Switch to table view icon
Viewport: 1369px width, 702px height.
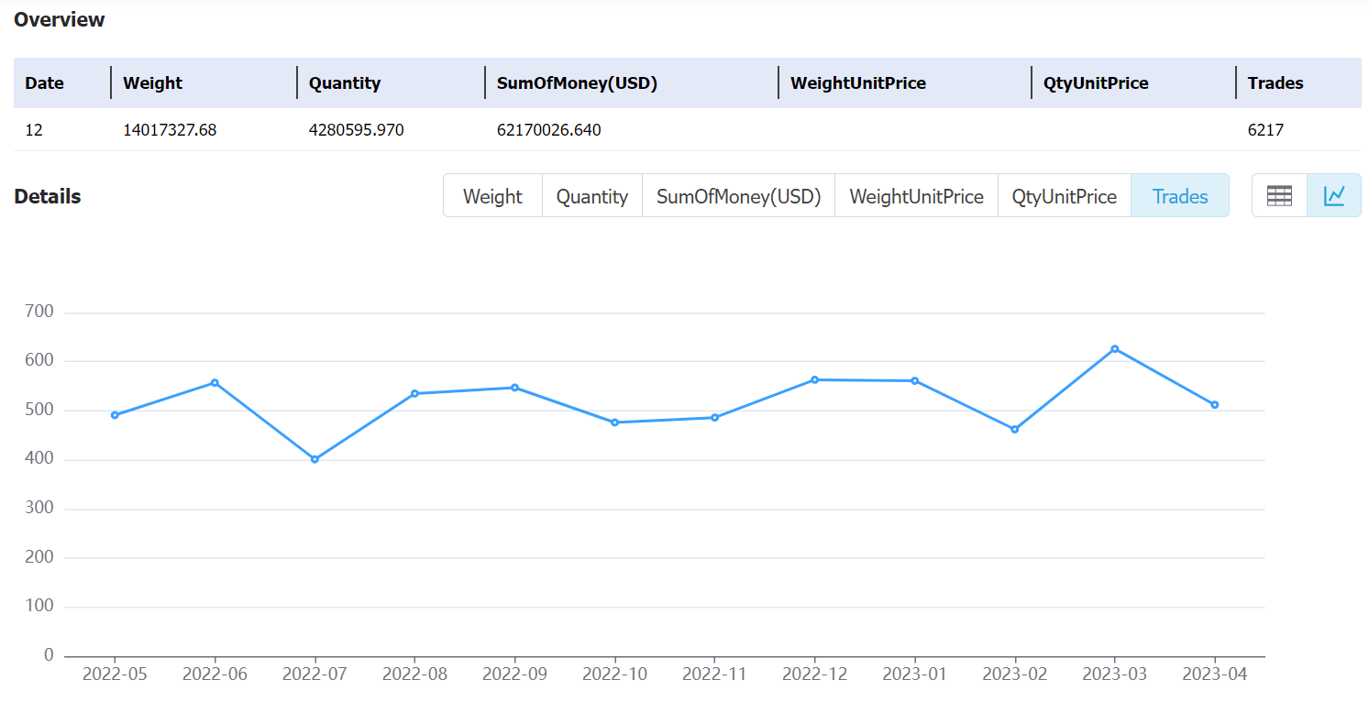[x=1279, y=195]
